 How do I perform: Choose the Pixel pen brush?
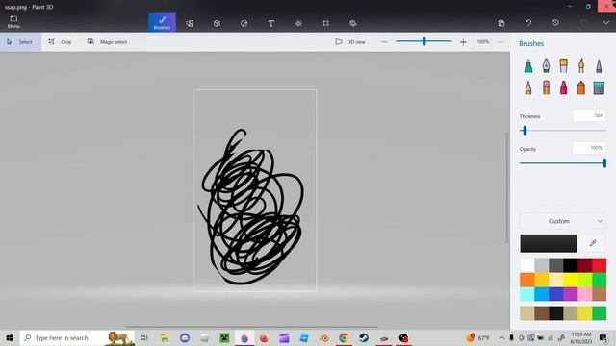pyautogui.click(x=599, y=66)
